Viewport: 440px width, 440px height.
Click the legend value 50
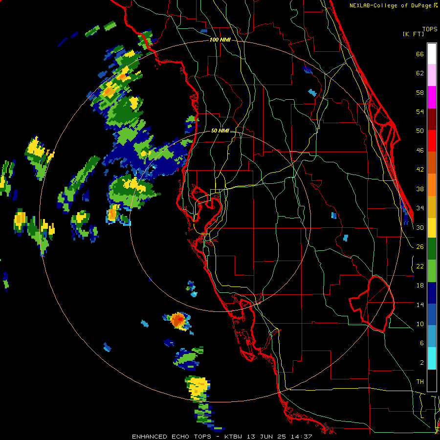(420, 131)
